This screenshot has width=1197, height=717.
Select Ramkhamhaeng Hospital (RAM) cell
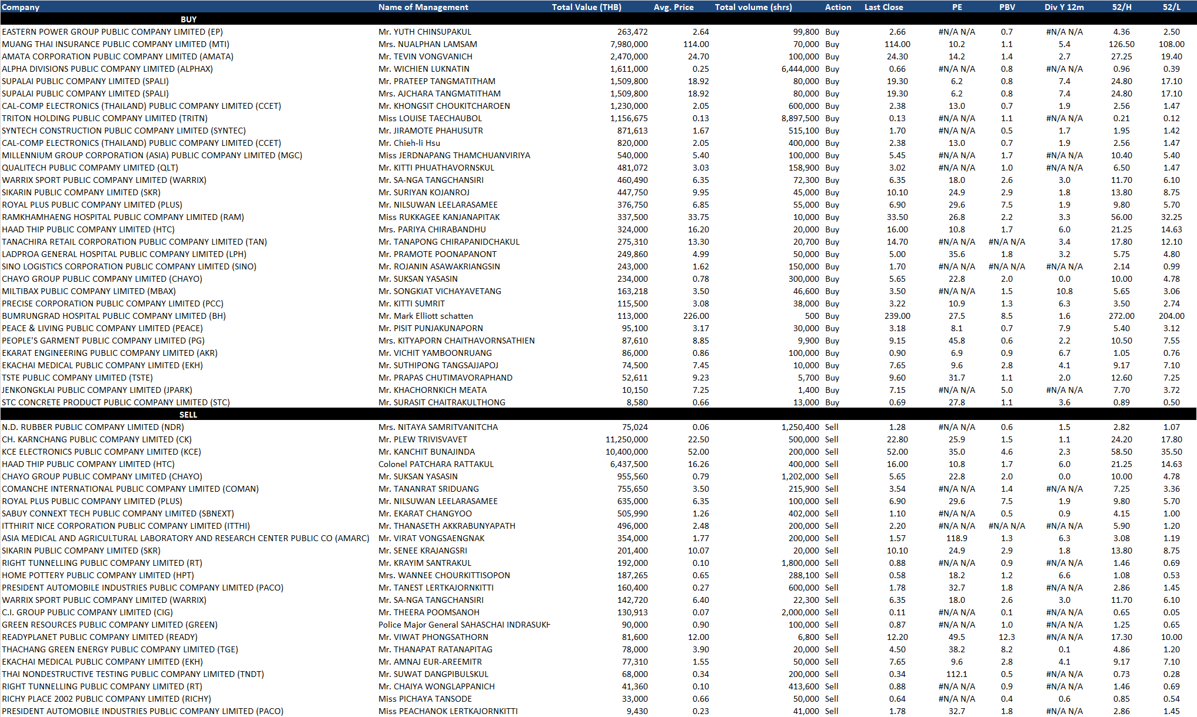coord(123,217)
